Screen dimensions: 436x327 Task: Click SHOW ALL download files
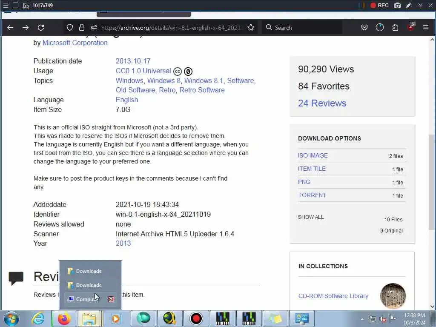tap(311, 217)
